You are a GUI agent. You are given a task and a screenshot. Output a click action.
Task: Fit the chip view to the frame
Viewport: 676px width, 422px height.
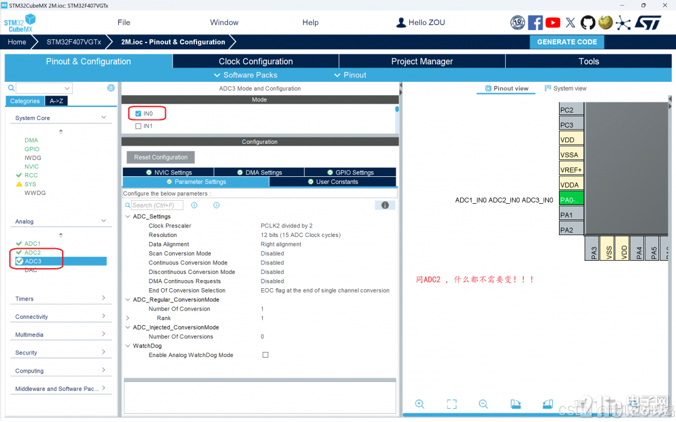point(451,404)
